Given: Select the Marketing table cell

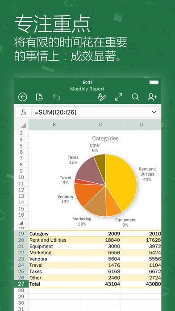Looking at the screenshot, I should 54,252.
